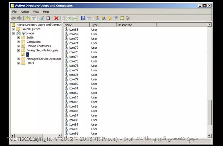Image resolution: width=223 pixels, height=146 pixels.
Task: Expand the Computers container
Action: point(18,42)
